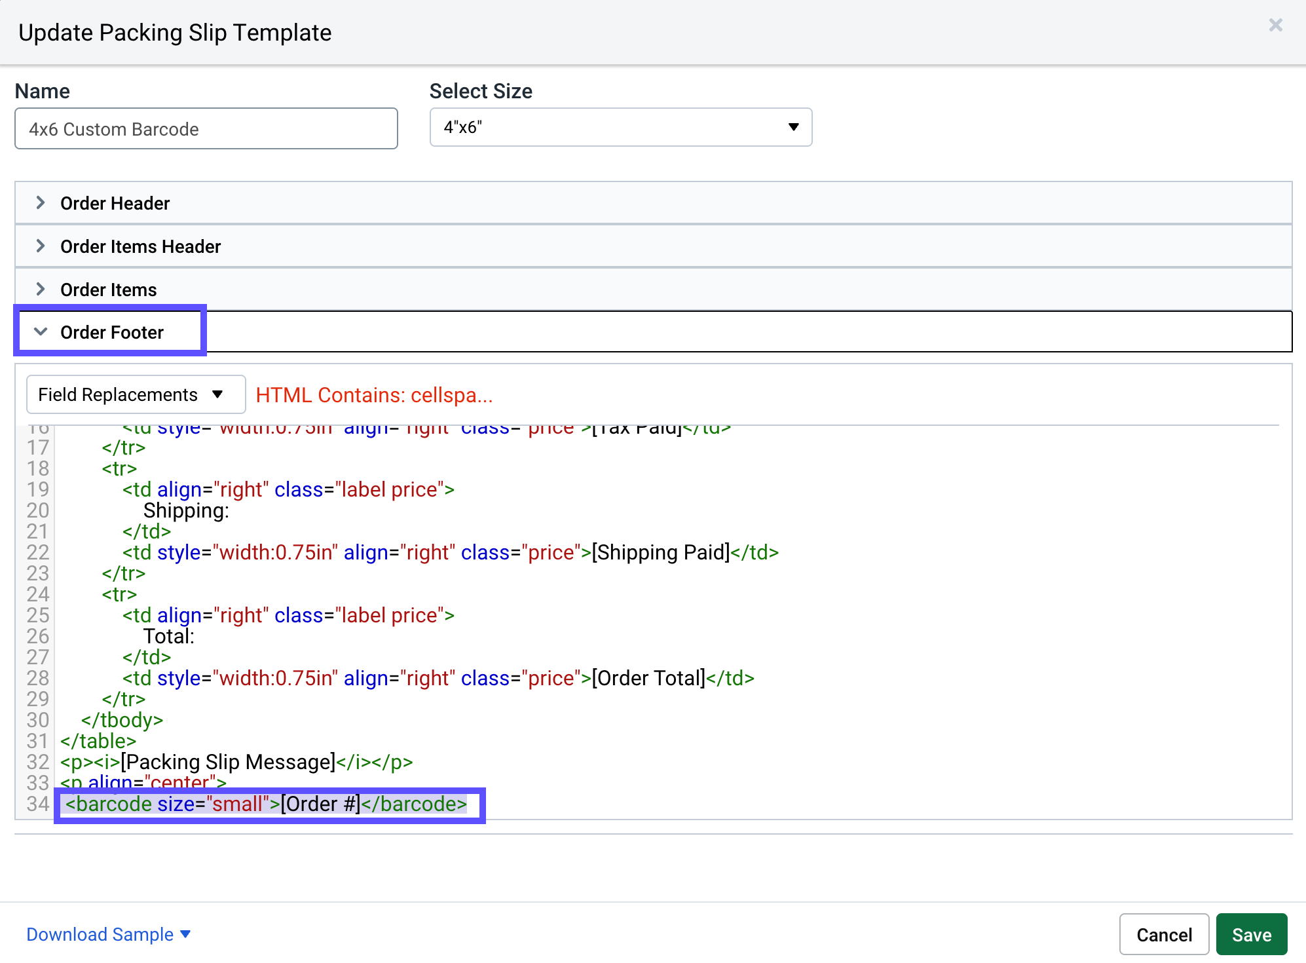Click line number 18 in the gutter
1306x963 pixels.
point(38,468)
